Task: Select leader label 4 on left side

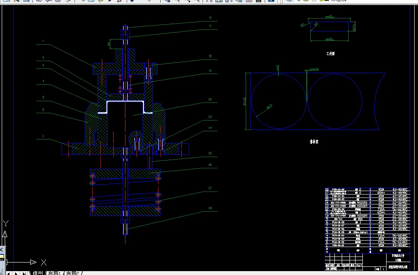Action: point(43,81)
